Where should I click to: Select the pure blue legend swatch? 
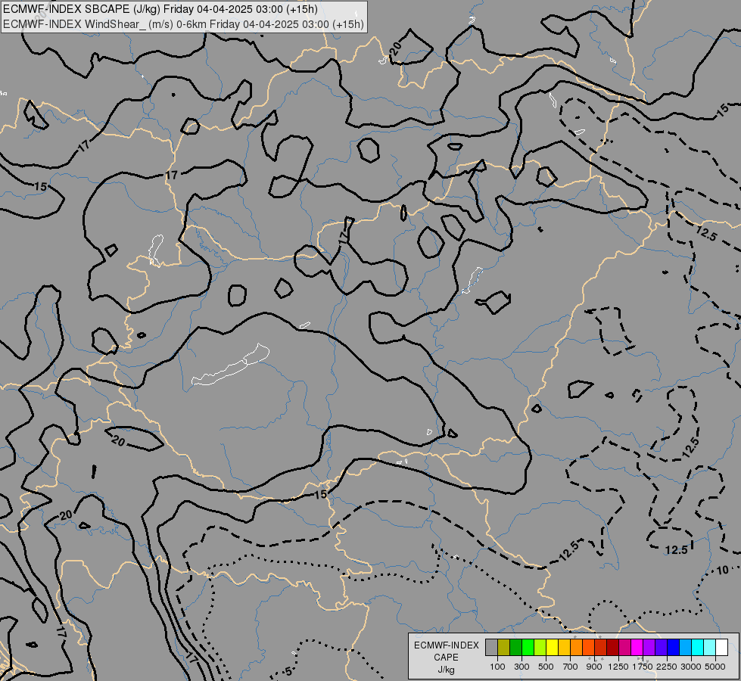[x=673, y=647]
